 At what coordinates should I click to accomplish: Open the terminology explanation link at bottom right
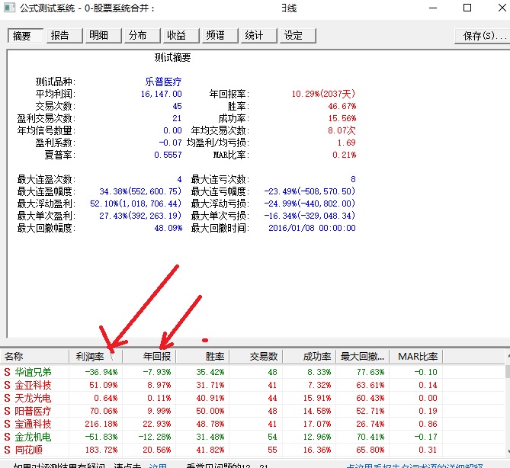tap(415, 466)
